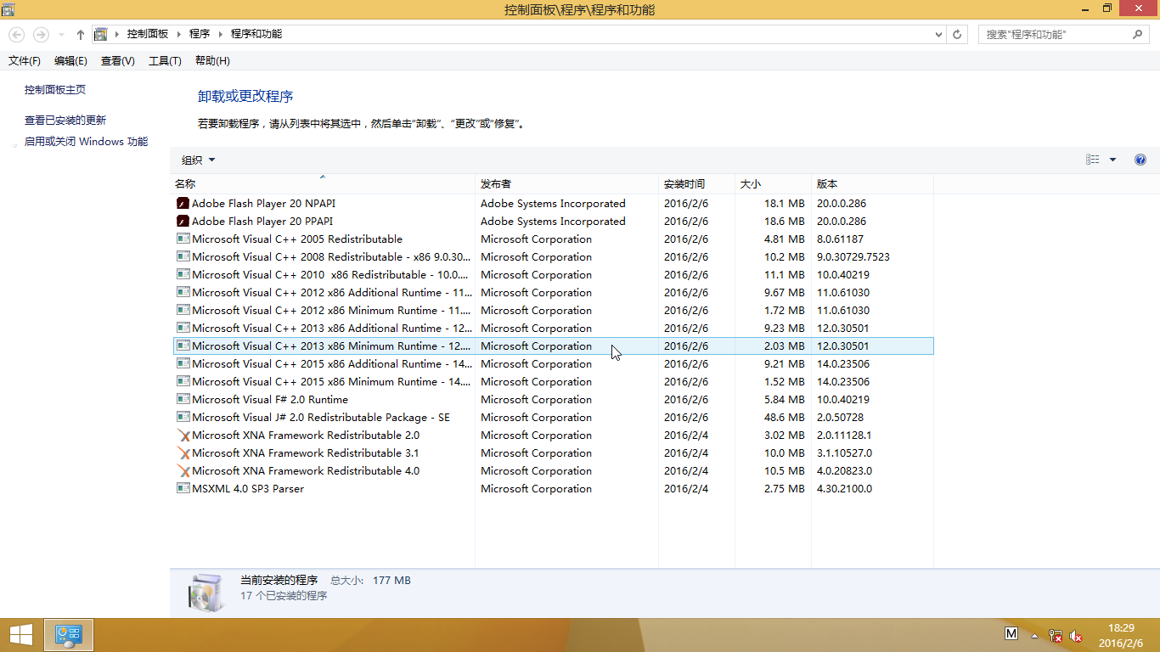Sort list by 安装时间 column header
The height and width of the screenshot is (652, 1160).
pyautogui.click(x=684, y=184)
